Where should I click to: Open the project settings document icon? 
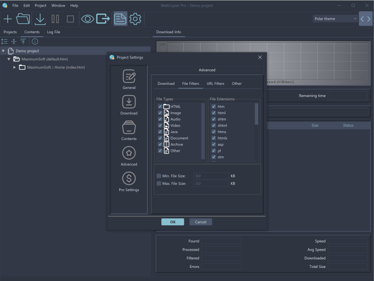[120, 19]
